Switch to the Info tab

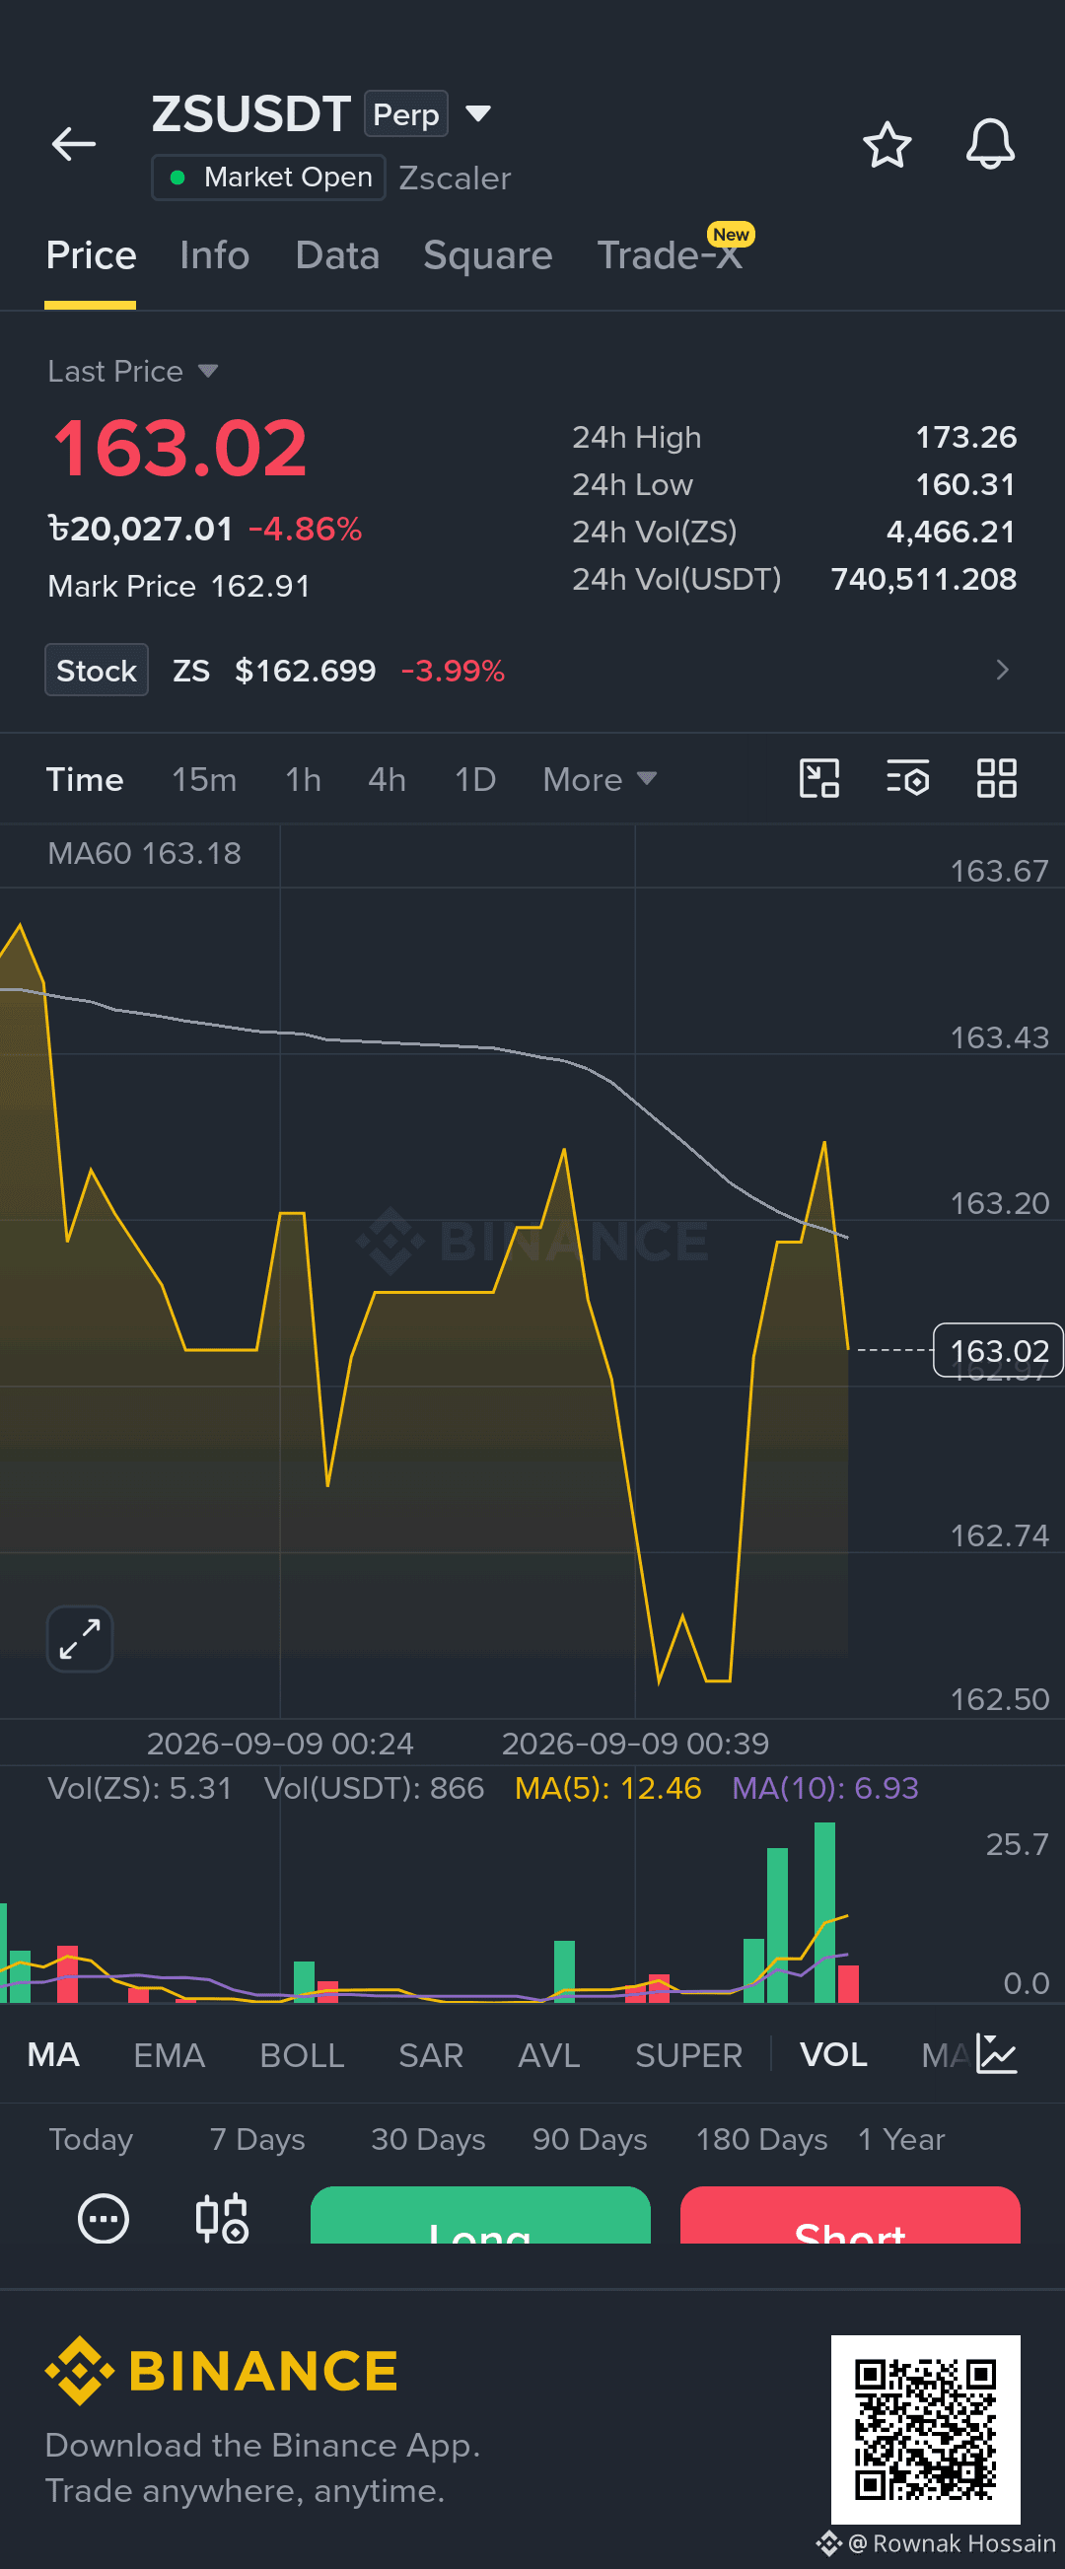tap(214, 255)
